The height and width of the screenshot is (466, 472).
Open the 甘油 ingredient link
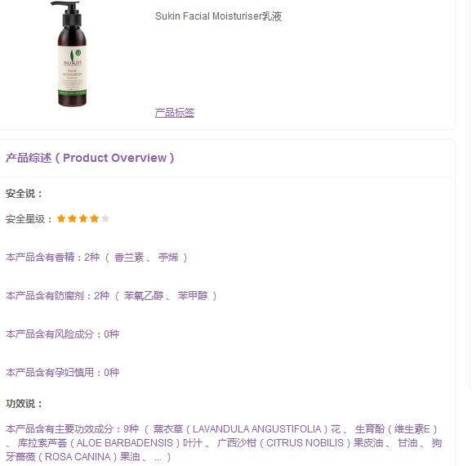(407, 443)
